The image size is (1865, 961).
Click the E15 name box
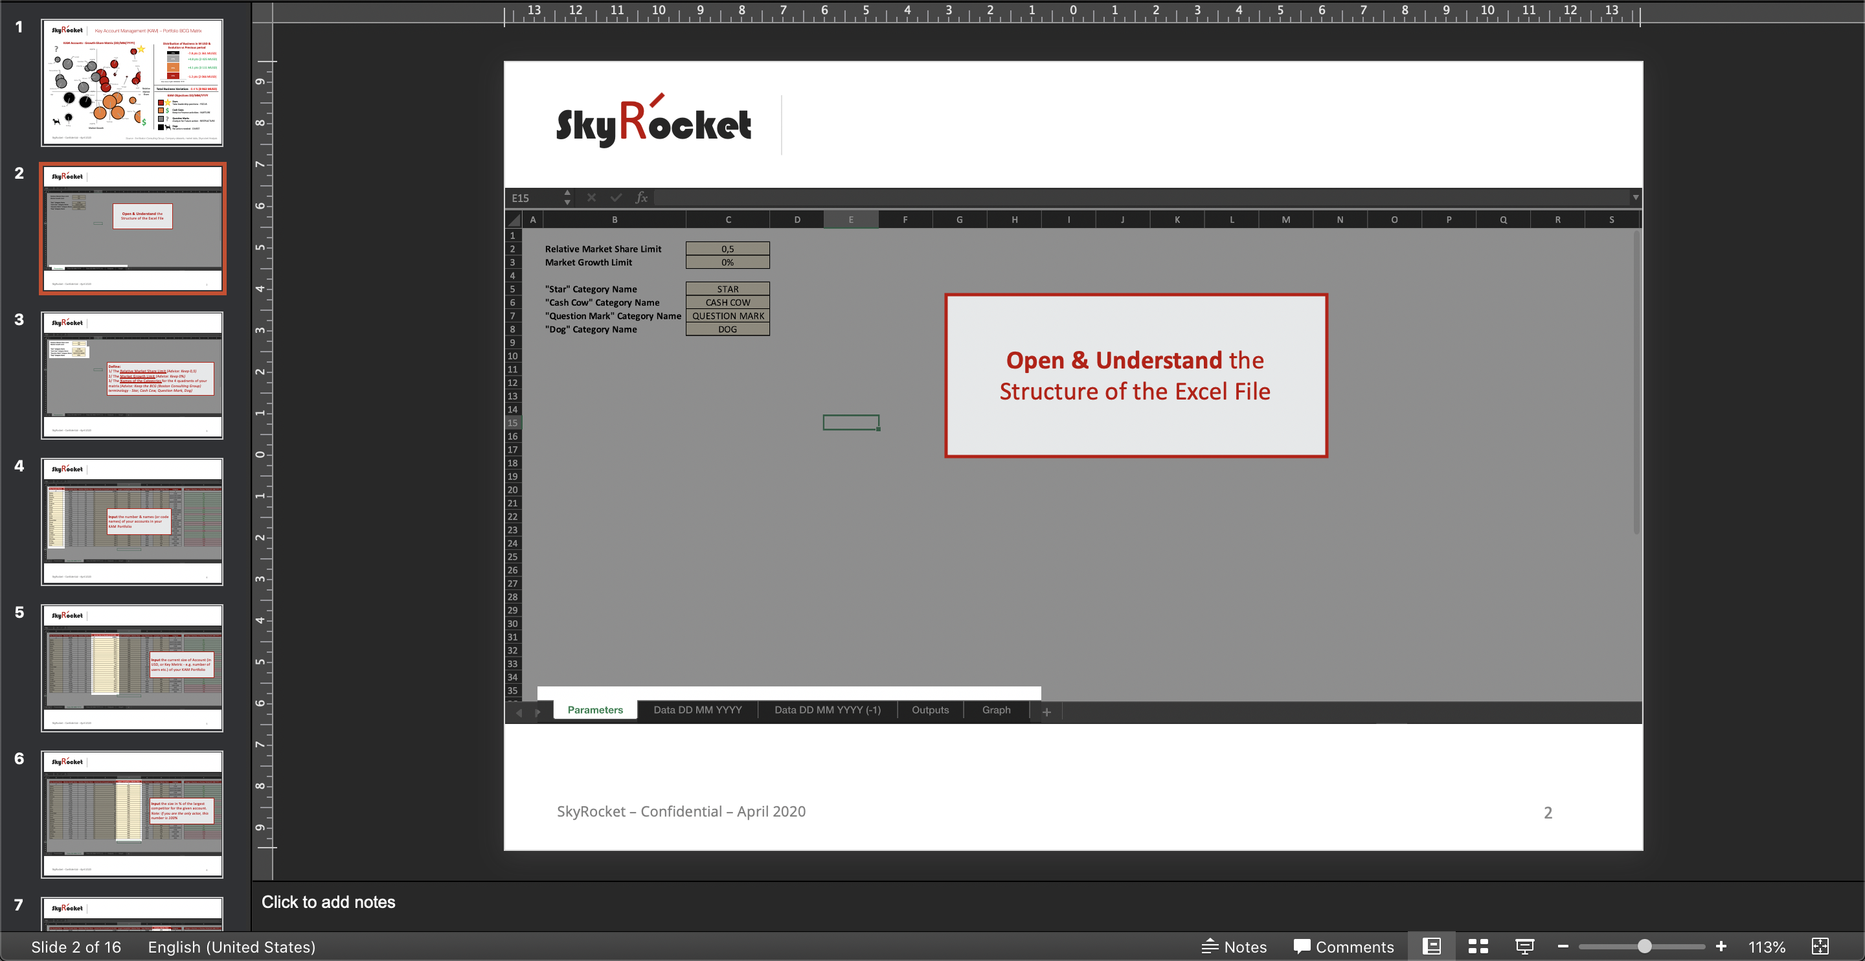coord(534,198)
